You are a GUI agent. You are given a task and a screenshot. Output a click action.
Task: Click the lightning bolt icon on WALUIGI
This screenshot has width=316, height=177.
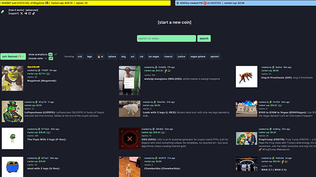click(165, 71)
